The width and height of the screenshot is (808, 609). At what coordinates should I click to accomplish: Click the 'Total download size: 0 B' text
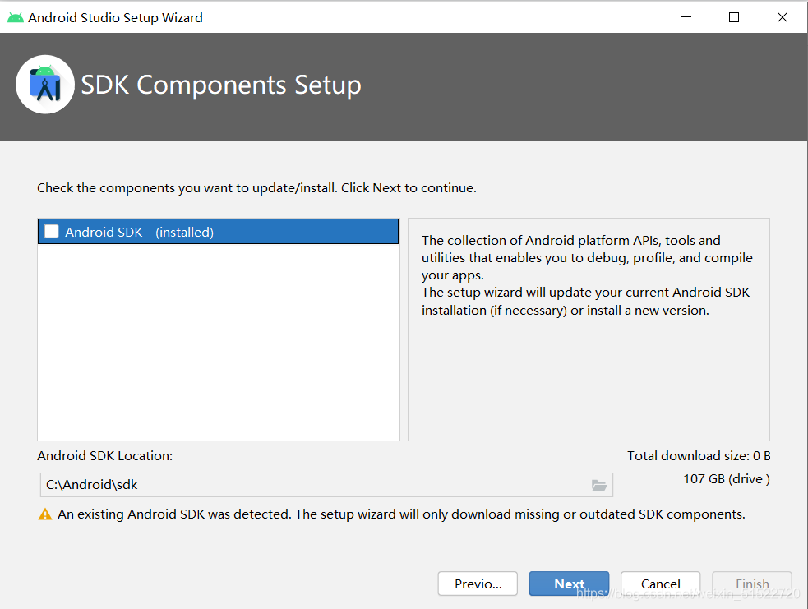pos(699,456)
